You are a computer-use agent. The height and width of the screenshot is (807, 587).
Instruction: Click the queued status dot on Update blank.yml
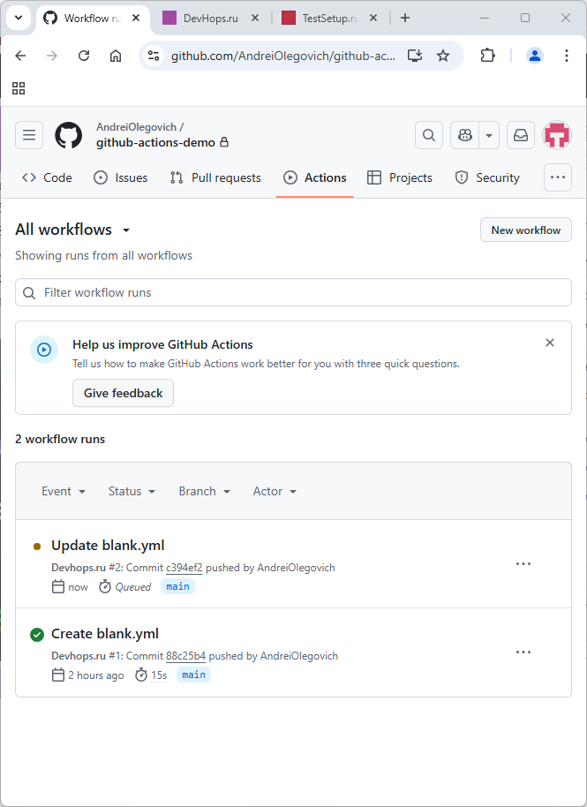(37, 547)
